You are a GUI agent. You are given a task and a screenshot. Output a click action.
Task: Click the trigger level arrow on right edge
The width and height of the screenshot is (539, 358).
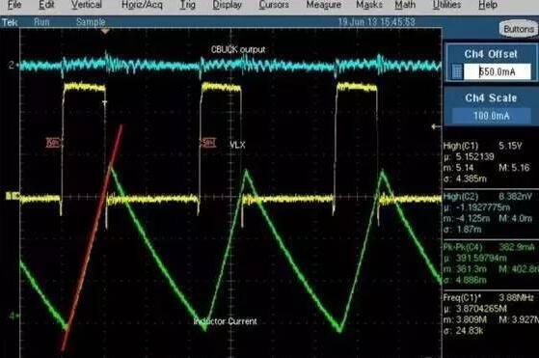click(436, 127)
